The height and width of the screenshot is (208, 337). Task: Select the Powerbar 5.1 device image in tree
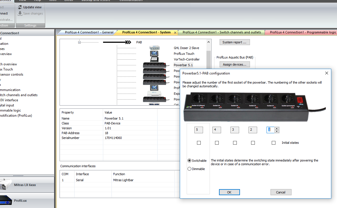coord(156,65)
